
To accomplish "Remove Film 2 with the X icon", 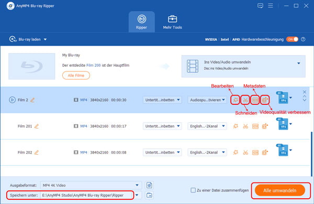I will coord(305,92).
